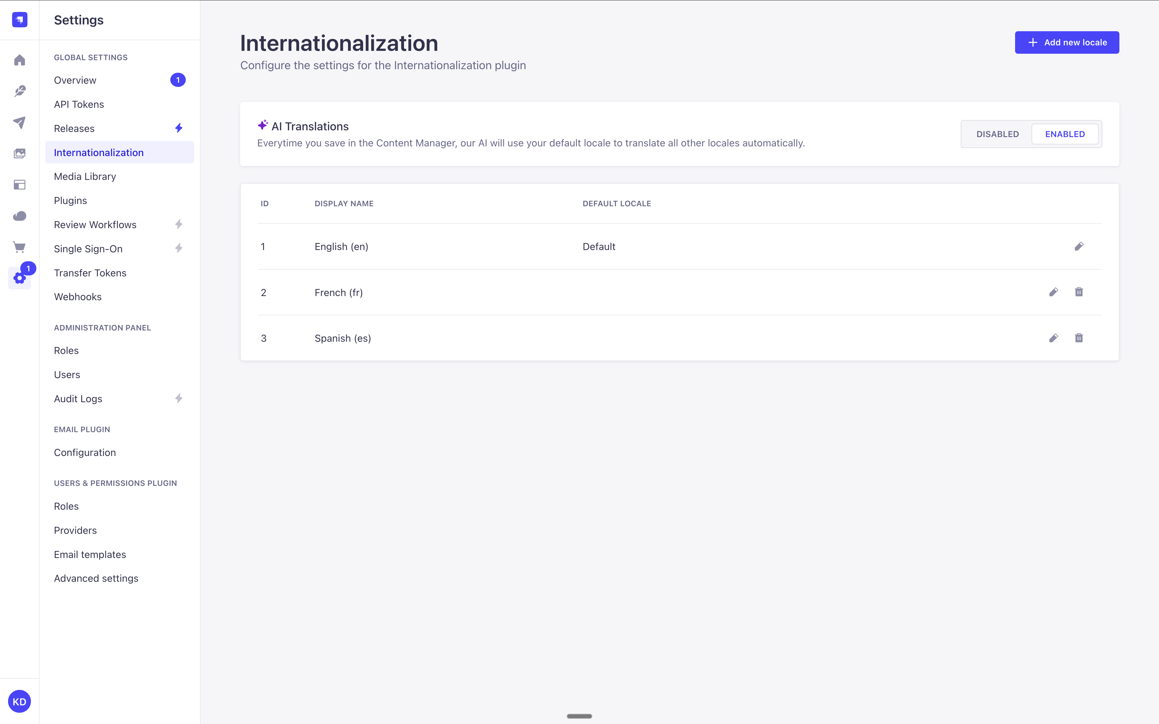Open the KD user avatar menu

point(20,701)
